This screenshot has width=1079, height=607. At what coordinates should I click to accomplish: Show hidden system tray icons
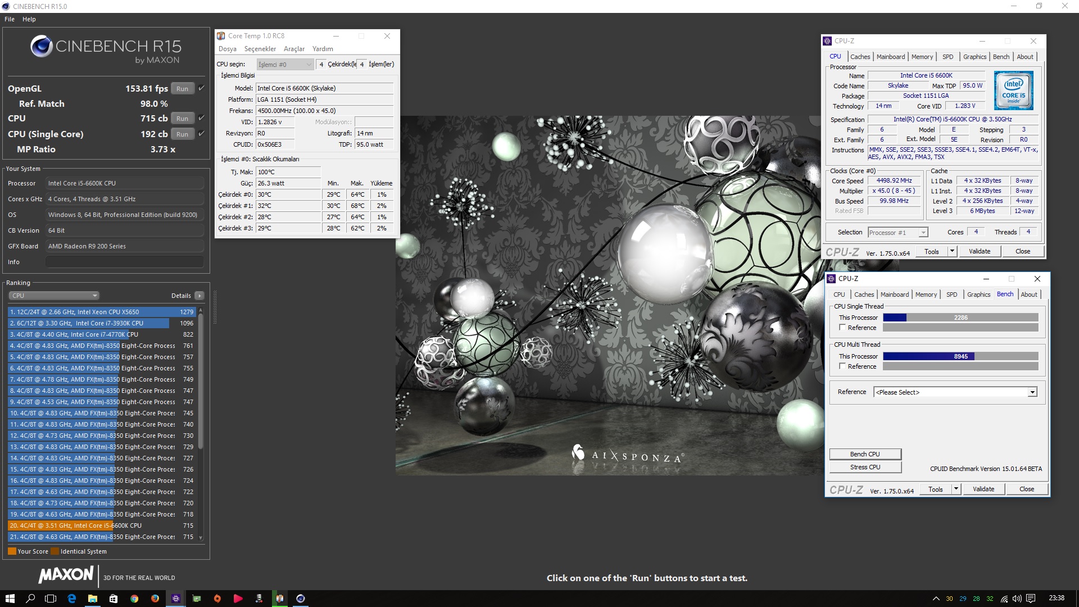(936, 599)
